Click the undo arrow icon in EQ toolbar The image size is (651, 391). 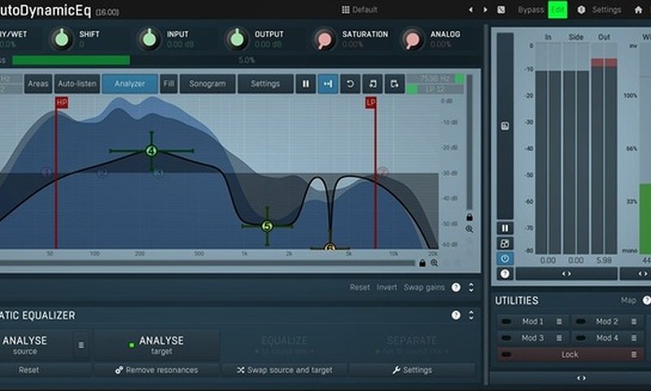[x=351, y=84]
